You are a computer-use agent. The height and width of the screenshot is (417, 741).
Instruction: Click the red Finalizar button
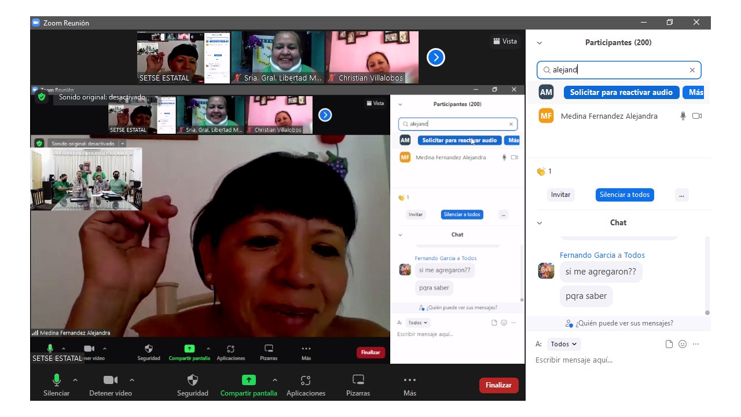(498, 385)
